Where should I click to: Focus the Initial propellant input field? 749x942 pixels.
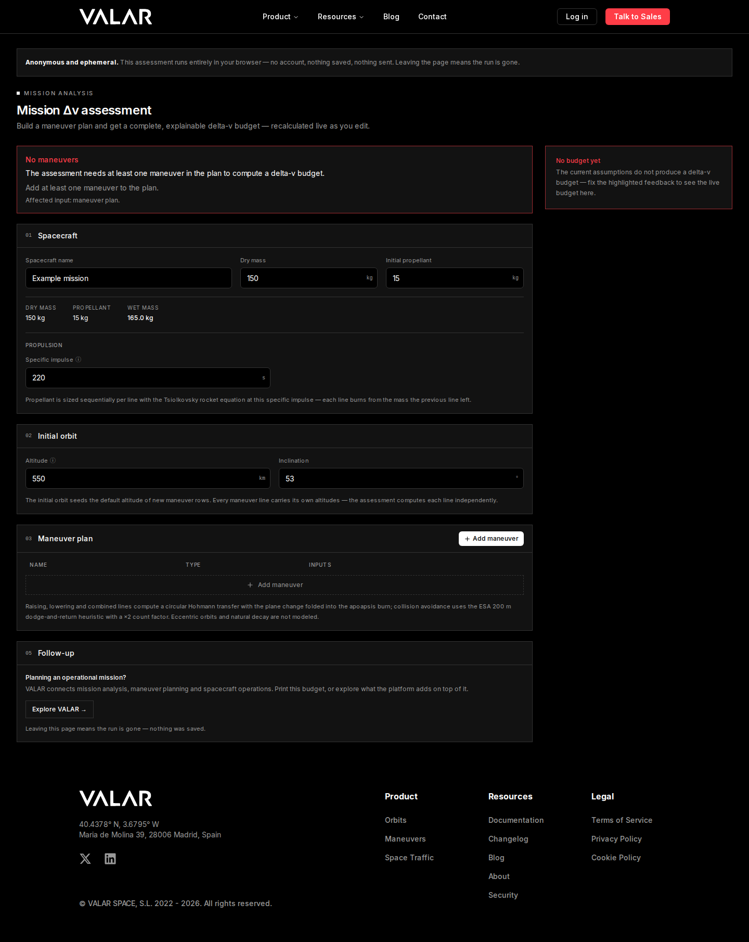[455, 278]
